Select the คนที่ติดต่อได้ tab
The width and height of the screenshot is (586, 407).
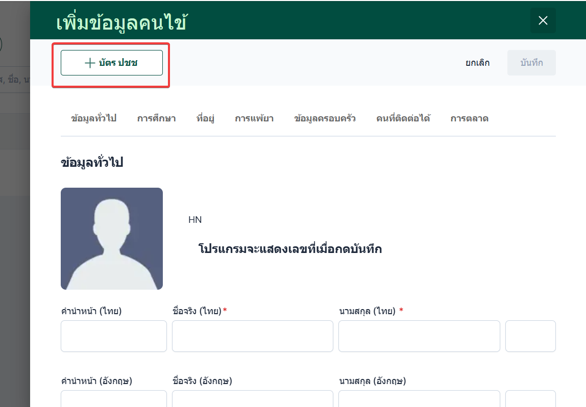tap(403, 118)
